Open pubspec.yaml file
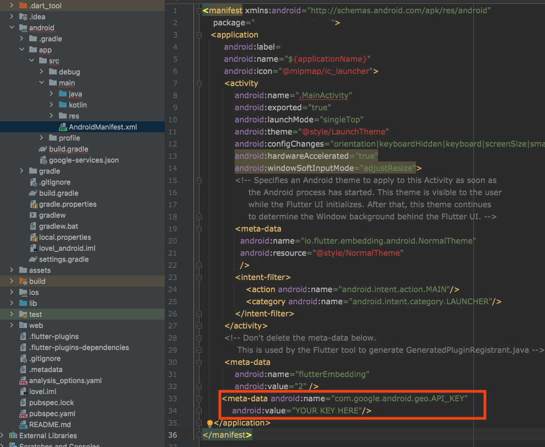Image resolution: width=545 pixels, height=447 pixels. coord(52,413)
